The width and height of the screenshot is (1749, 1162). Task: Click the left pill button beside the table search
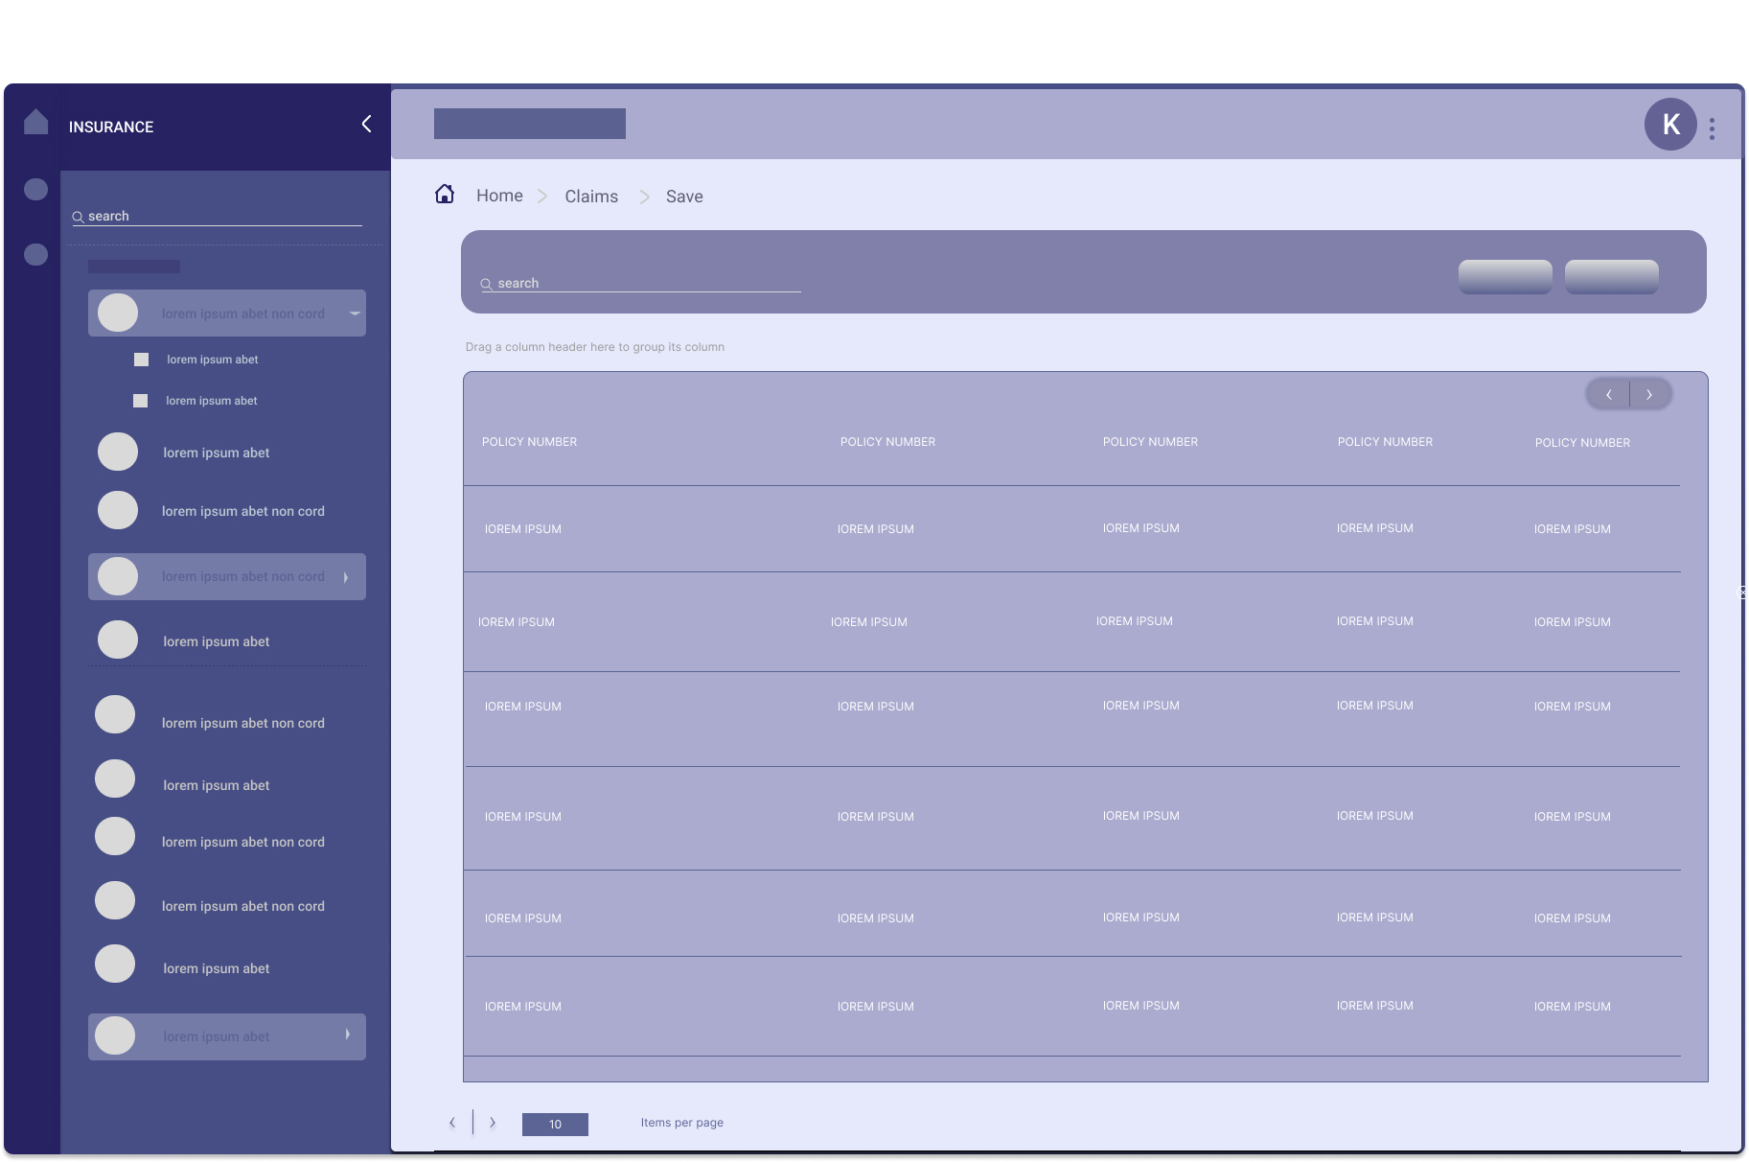pyautogui.click(x=1505, y=276)
